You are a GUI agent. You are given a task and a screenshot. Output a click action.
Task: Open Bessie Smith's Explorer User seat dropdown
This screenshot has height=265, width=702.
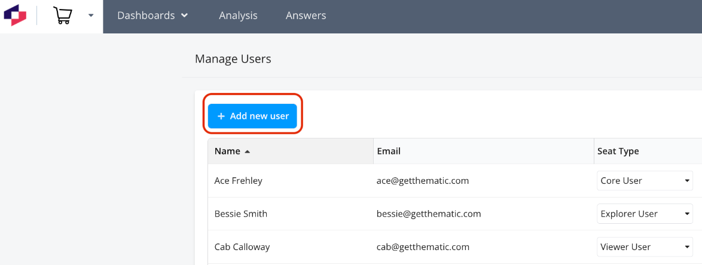[x=645, y=214]
